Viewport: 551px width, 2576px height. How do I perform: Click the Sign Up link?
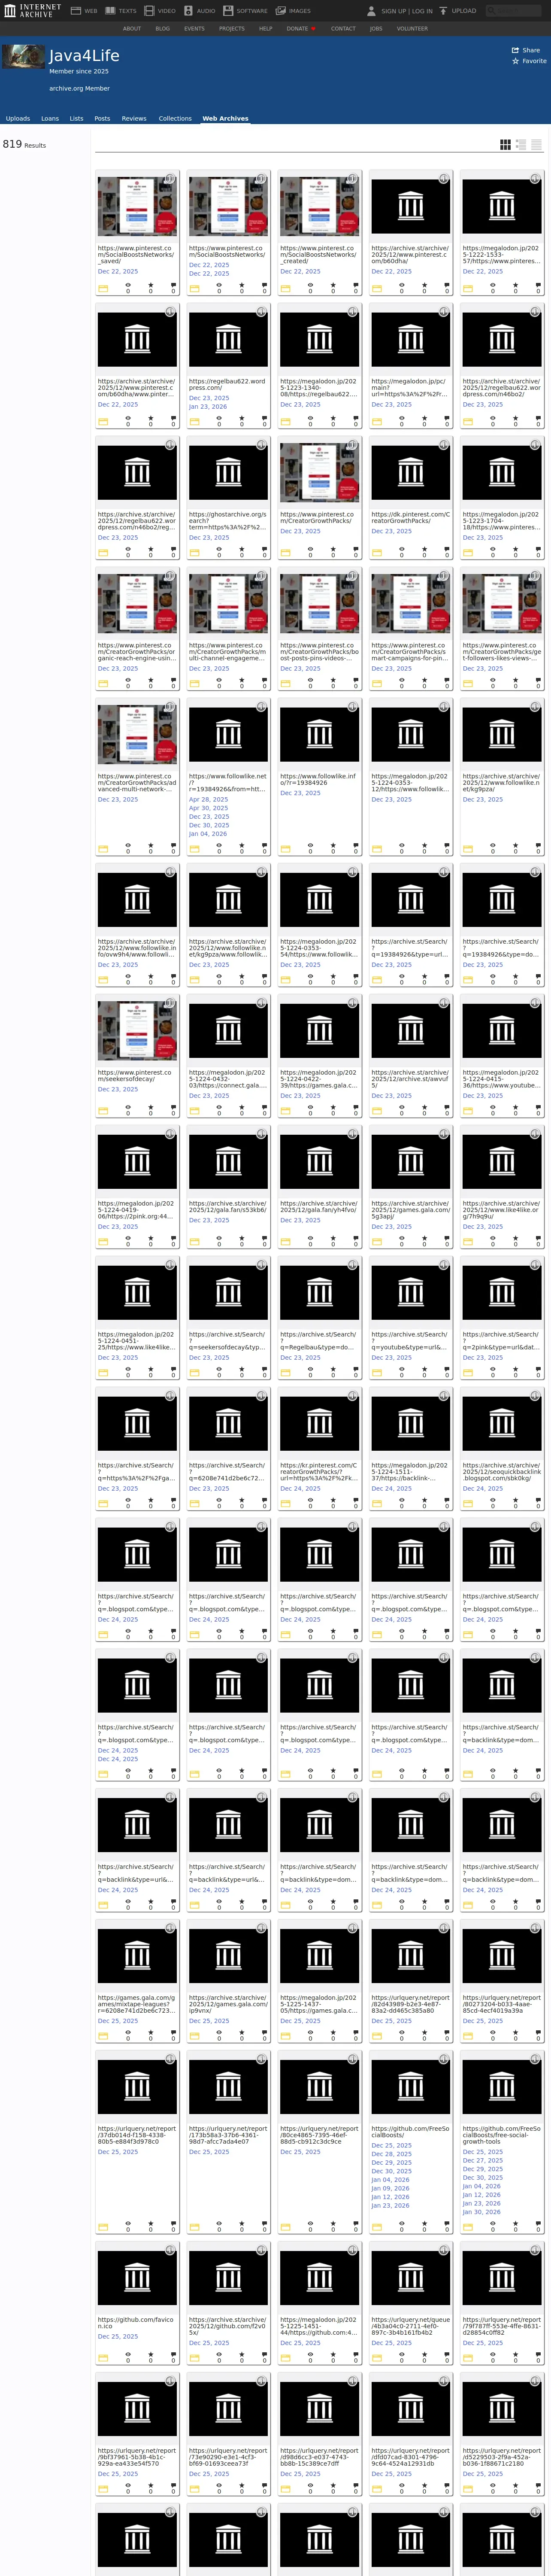click(393, 11)
